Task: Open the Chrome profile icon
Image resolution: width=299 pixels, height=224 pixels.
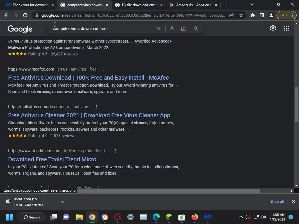Action: tap(271, 15)
